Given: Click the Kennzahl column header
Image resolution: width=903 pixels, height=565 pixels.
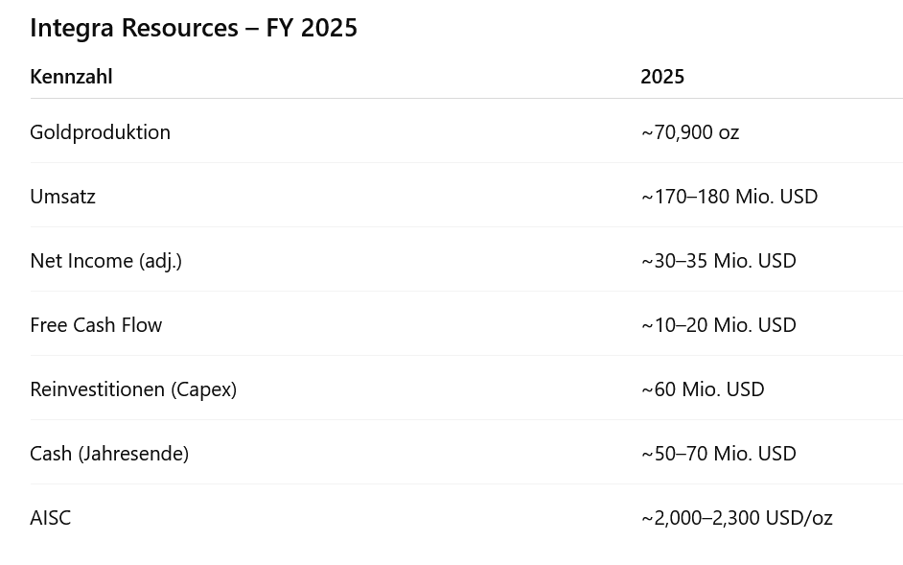Looking at the screenshot, I should [x=71, y=77].
